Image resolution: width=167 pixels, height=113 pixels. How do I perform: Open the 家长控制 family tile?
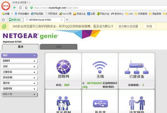point(64,101)
